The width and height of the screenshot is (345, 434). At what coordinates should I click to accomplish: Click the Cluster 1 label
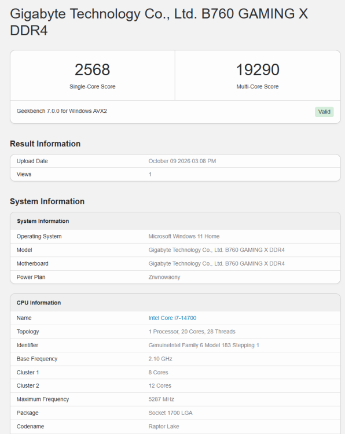point(28,372)
